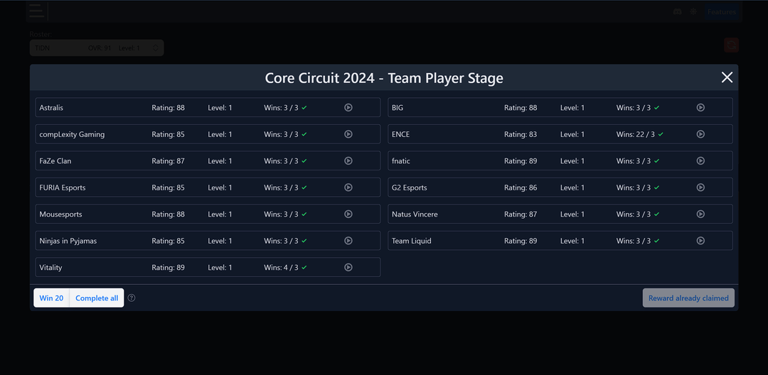768x375 pixels.
Task: Play against Mousesports
Action: click(348, 214)
